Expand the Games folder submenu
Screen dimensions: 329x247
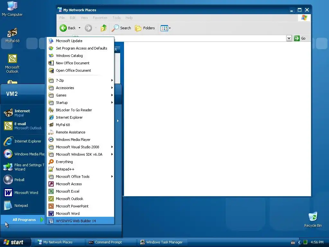(x=80, y=95)
